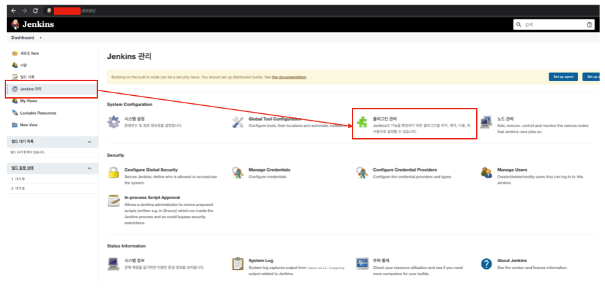Click the "2 대기 중" executor row
605x297 pixels.
52,188
